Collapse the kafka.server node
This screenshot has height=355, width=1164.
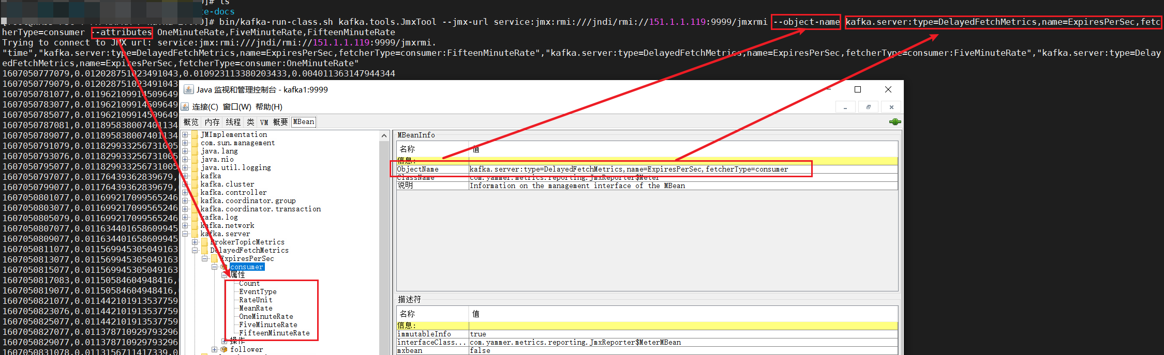click(185, 234)
